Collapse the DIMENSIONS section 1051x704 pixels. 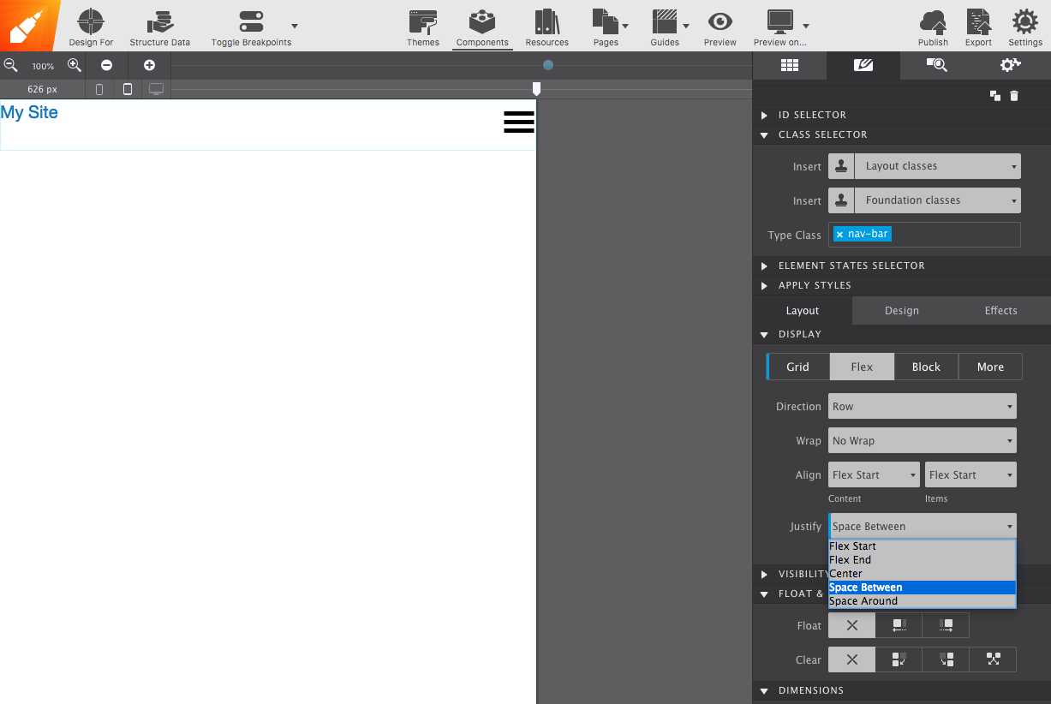[x=764, y=690]
